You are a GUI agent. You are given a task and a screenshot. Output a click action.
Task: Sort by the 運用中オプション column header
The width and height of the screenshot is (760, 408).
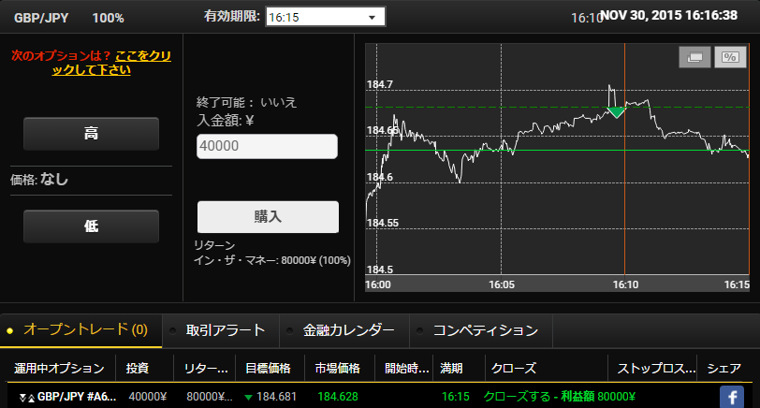click(59, 369)
